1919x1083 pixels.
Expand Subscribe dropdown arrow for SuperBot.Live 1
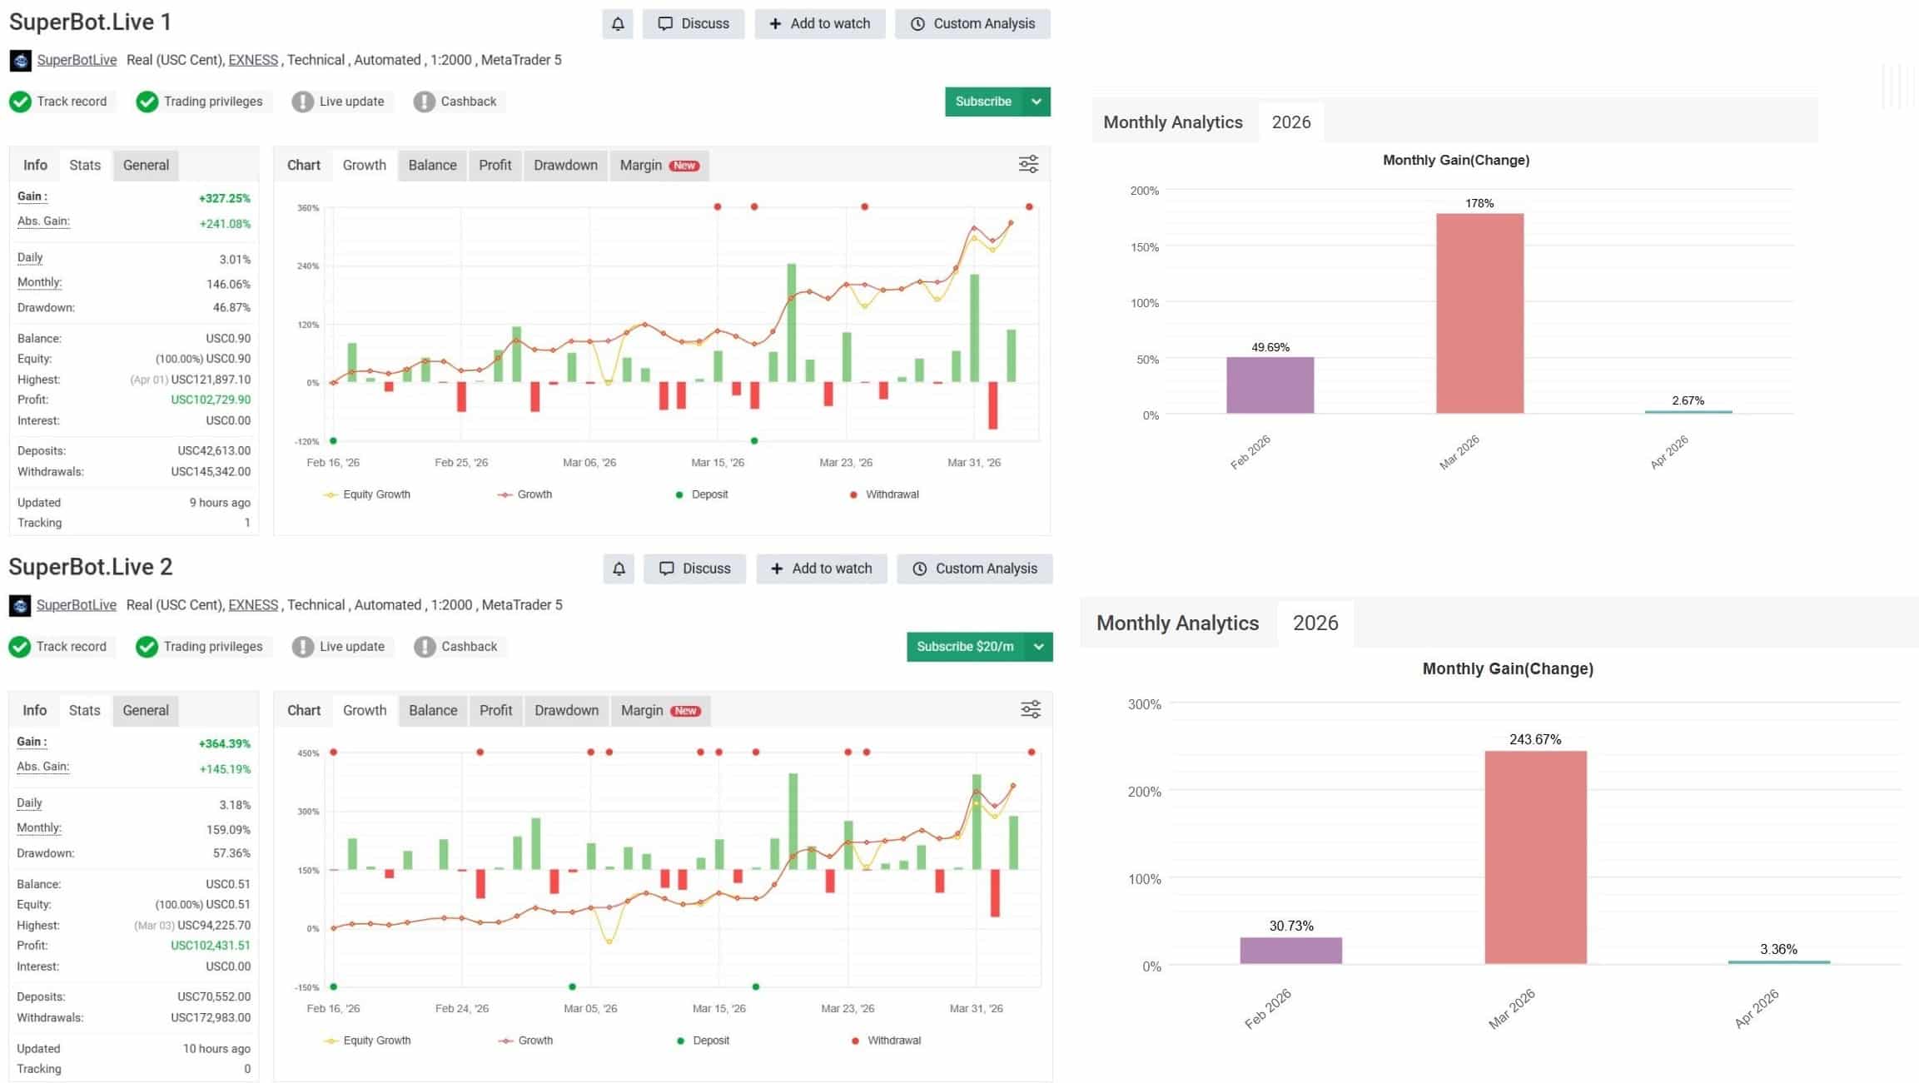[x=1037, y=102]
